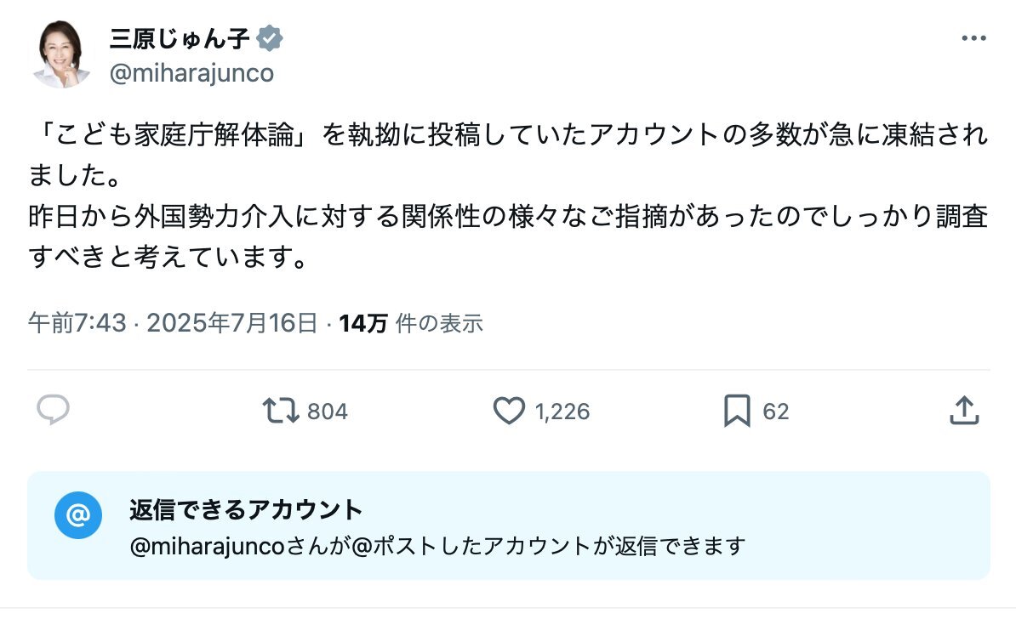Click the @miharajuncoさんが@ポストした reply restriction text
This screenshot has width=1016, height=619.
(437, 545)
